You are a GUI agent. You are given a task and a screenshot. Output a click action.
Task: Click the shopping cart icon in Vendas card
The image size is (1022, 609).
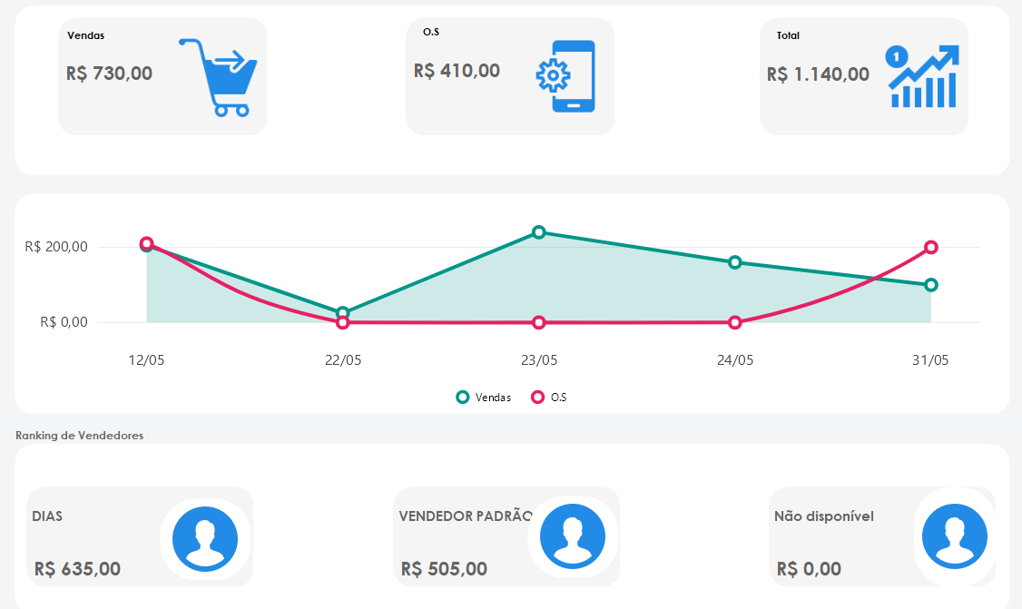(218, 77)
